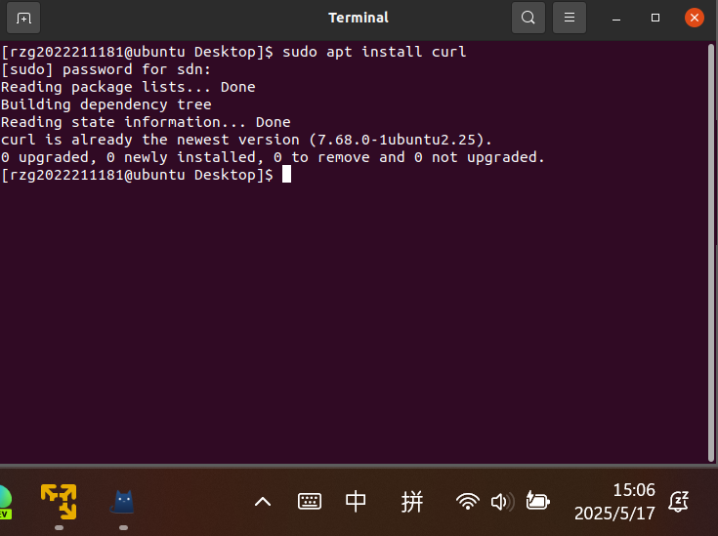Click the terminal command prompt cursor
This screenshot has width=718, height=536.
click(x=286, y=175)
